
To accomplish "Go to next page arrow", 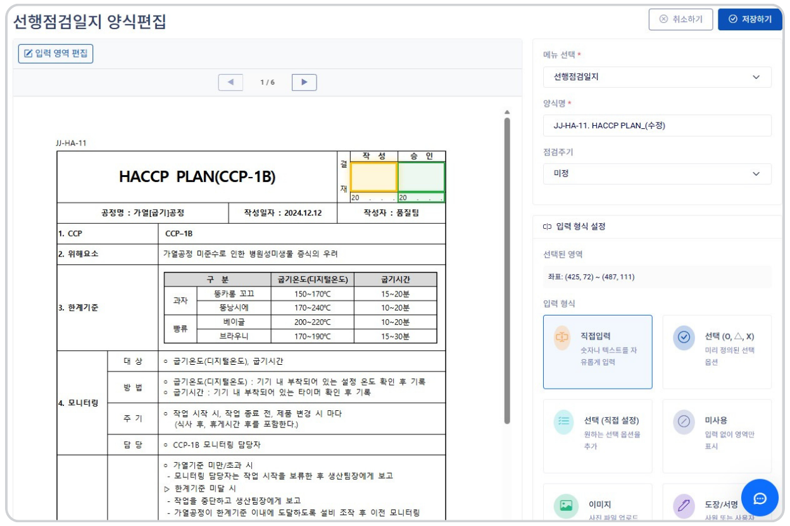I will pos(304,82).
